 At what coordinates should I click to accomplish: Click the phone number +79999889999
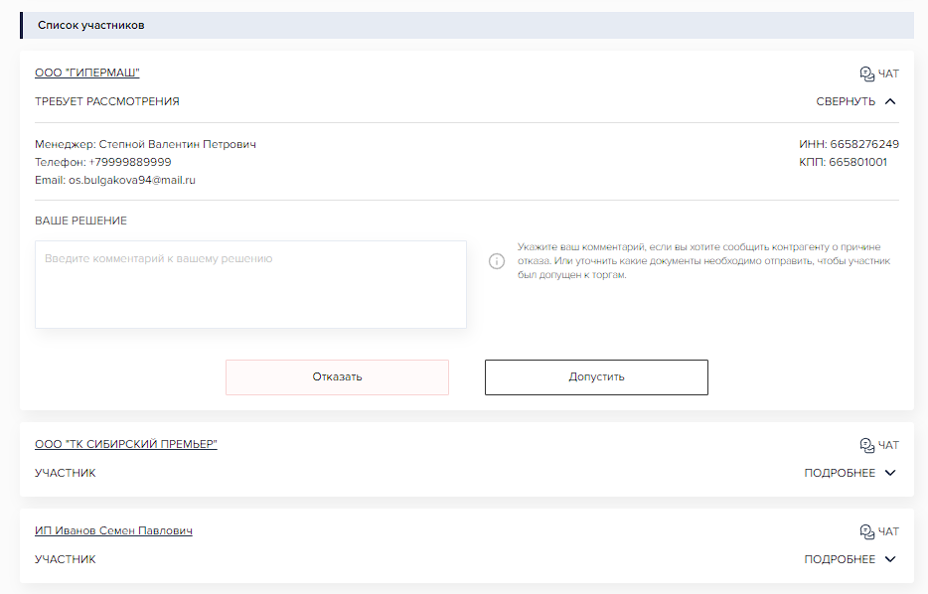(130, 162)
